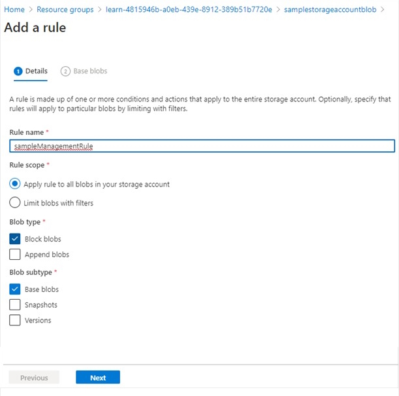Click the step 1 circle icon
This screenshot has width=399, height=396.
pos(18,71)
